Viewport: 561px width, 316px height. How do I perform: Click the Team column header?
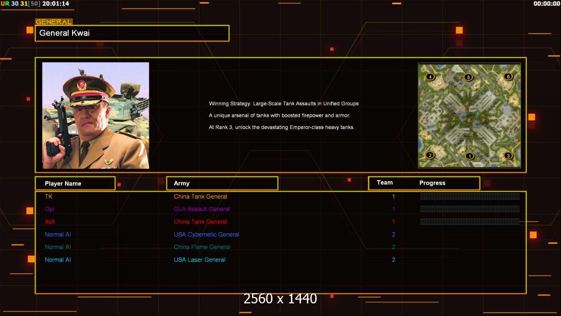coord(385,183)
